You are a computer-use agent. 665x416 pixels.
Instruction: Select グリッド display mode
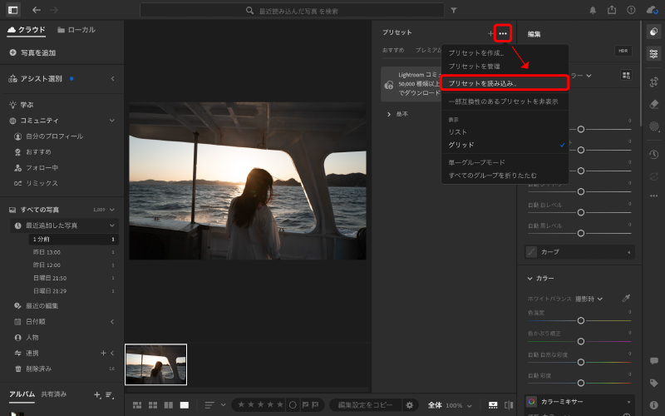pyautogui.click(x=461, y=145)
